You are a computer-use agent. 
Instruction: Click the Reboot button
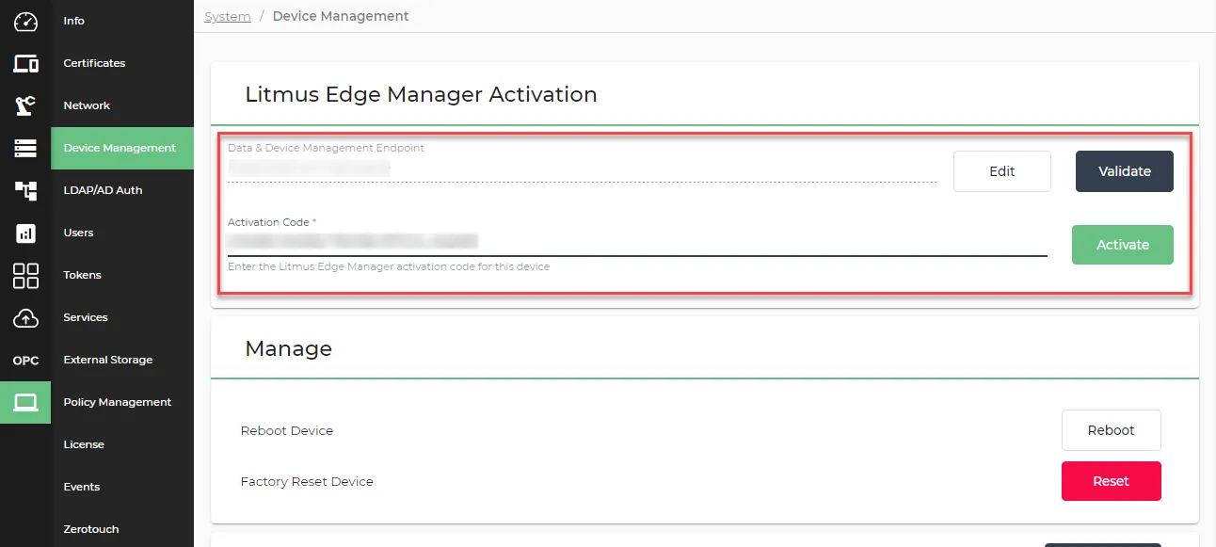click(1112, 430)
